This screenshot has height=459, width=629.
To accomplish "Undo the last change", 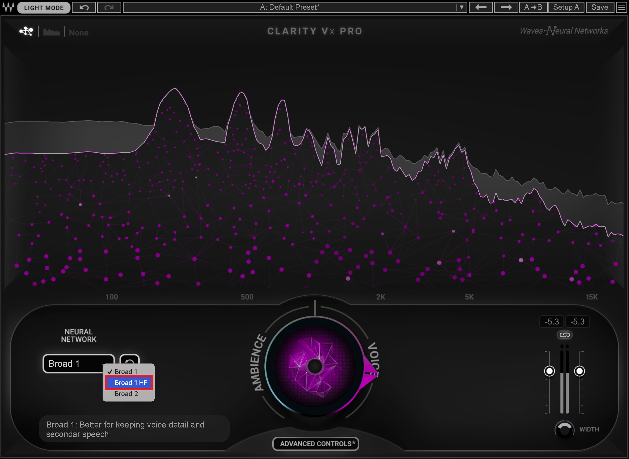I will click(x=84, y=7).
